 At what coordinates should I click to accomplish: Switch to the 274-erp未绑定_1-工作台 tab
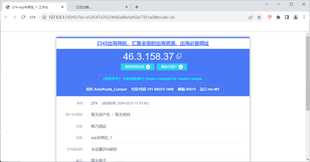pyautogui.click(x=35, y=7)
